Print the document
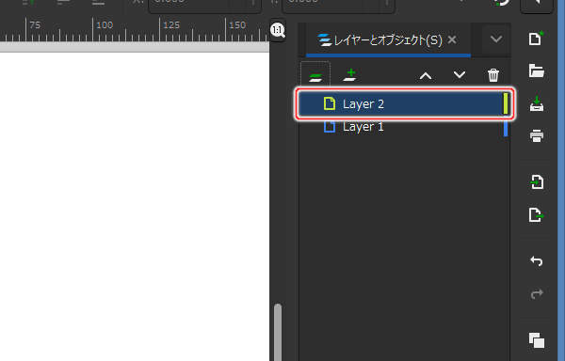This screenshot has height=361, width=565. pos(537,136)
